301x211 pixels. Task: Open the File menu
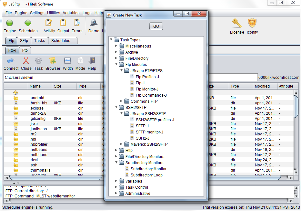(8, 13)
